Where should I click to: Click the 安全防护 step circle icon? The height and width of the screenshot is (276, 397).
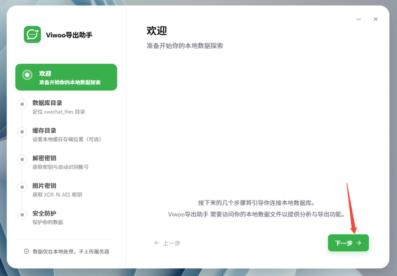[x=22, y=215]
